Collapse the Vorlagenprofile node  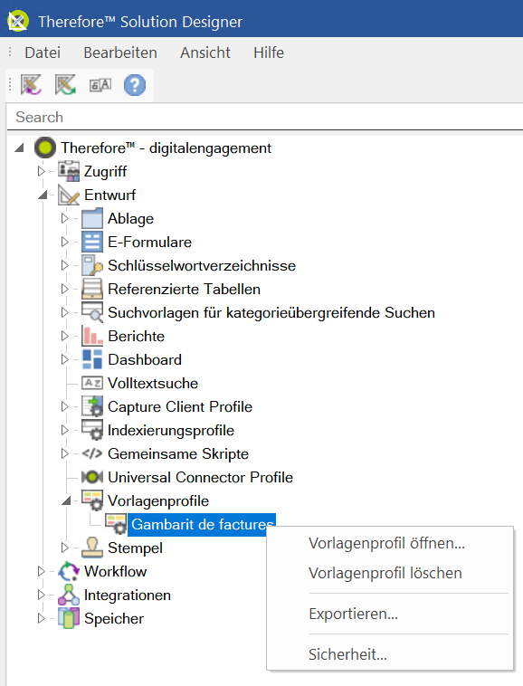coord(66,501)
